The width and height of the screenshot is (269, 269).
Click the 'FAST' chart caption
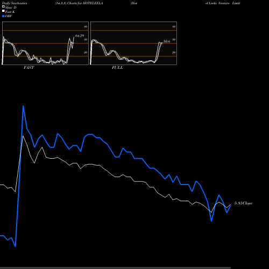tap(29, 68)
